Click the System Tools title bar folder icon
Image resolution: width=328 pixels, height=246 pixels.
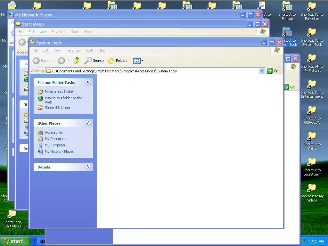pos(32,43)
